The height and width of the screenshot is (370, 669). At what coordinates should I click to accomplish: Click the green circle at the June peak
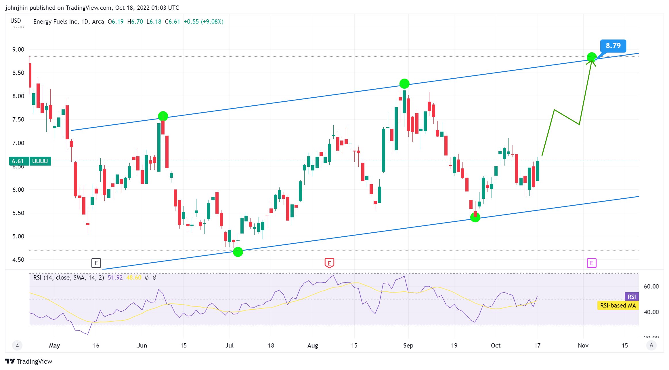(x=163, y=116)
